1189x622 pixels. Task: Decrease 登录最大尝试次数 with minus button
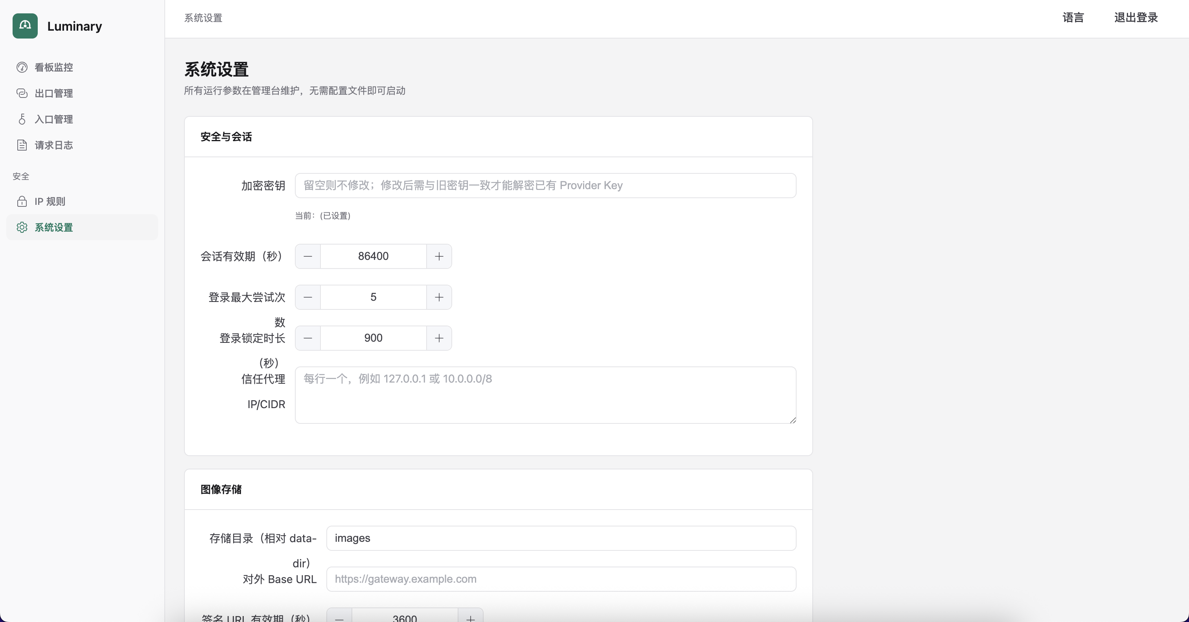coord(308,297)
